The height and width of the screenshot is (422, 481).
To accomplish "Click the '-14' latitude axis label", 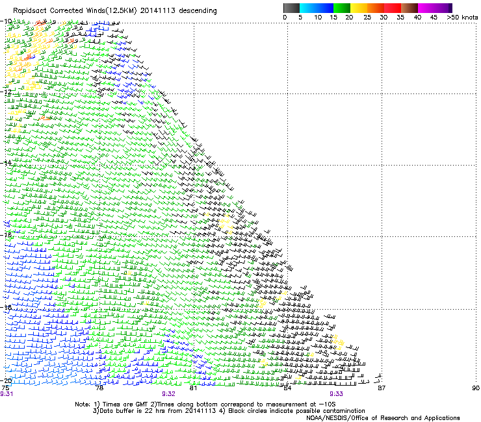I will pos(6,163).
